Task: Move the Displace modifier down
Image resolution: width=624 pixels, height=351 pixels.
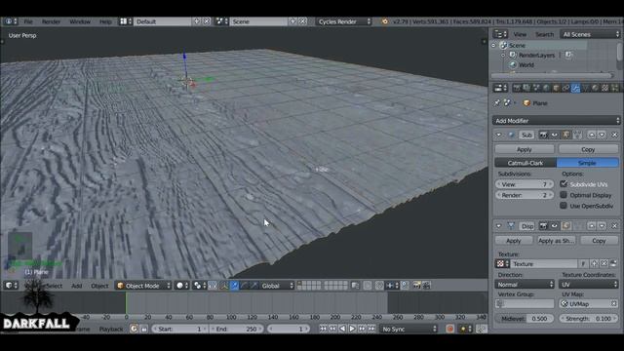Action: (602, 226)
